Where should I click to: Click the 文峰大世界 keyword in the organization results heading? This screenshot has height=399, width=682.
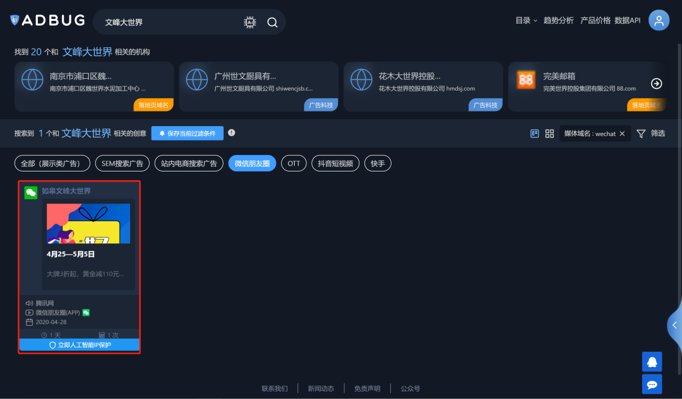pos(87,52)
